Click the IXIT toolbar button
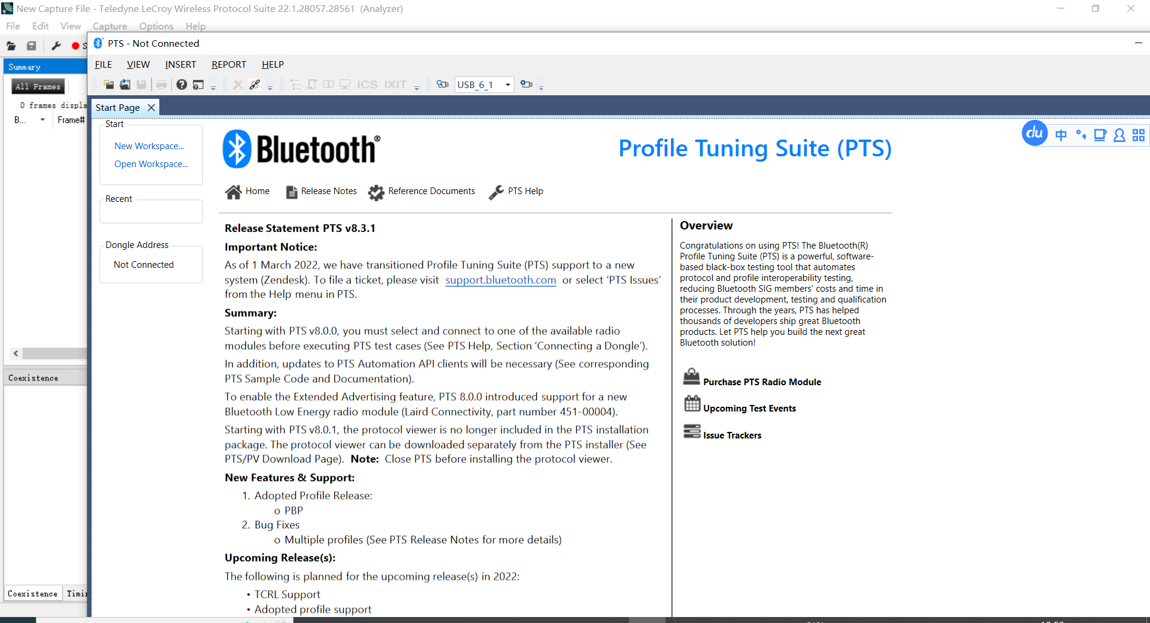The height and width of the screenshot is (623, 1150). tap(395, 84)
